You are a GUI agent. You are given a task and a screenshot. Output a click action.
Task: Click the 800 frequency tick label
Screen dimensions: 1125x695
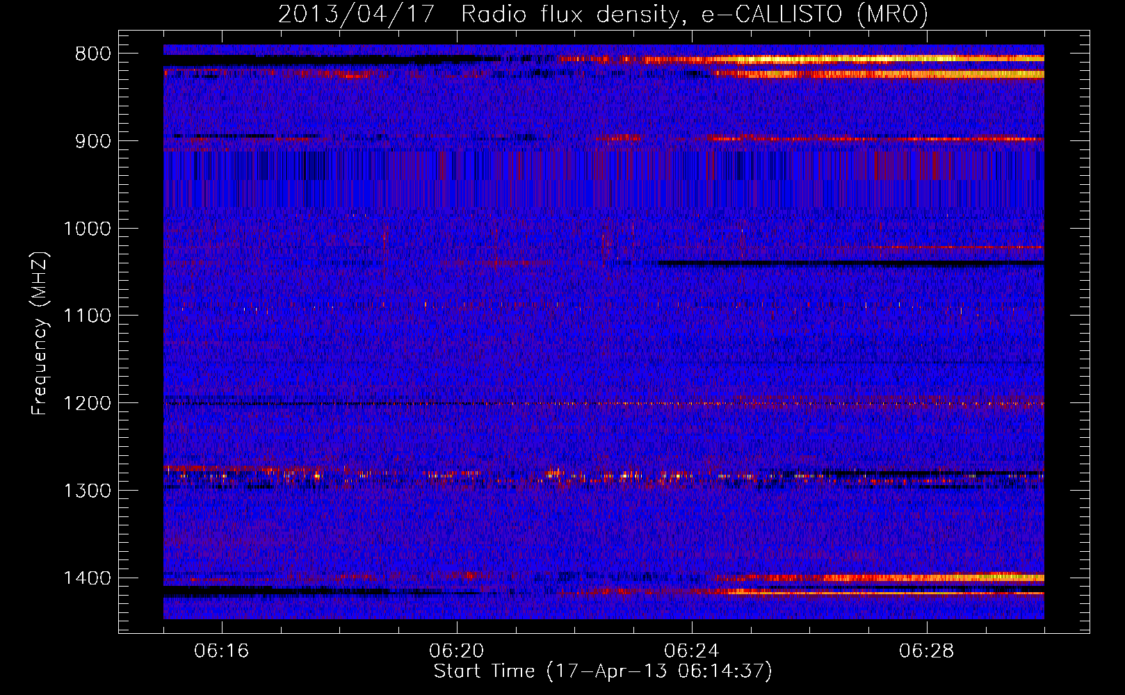93,54
